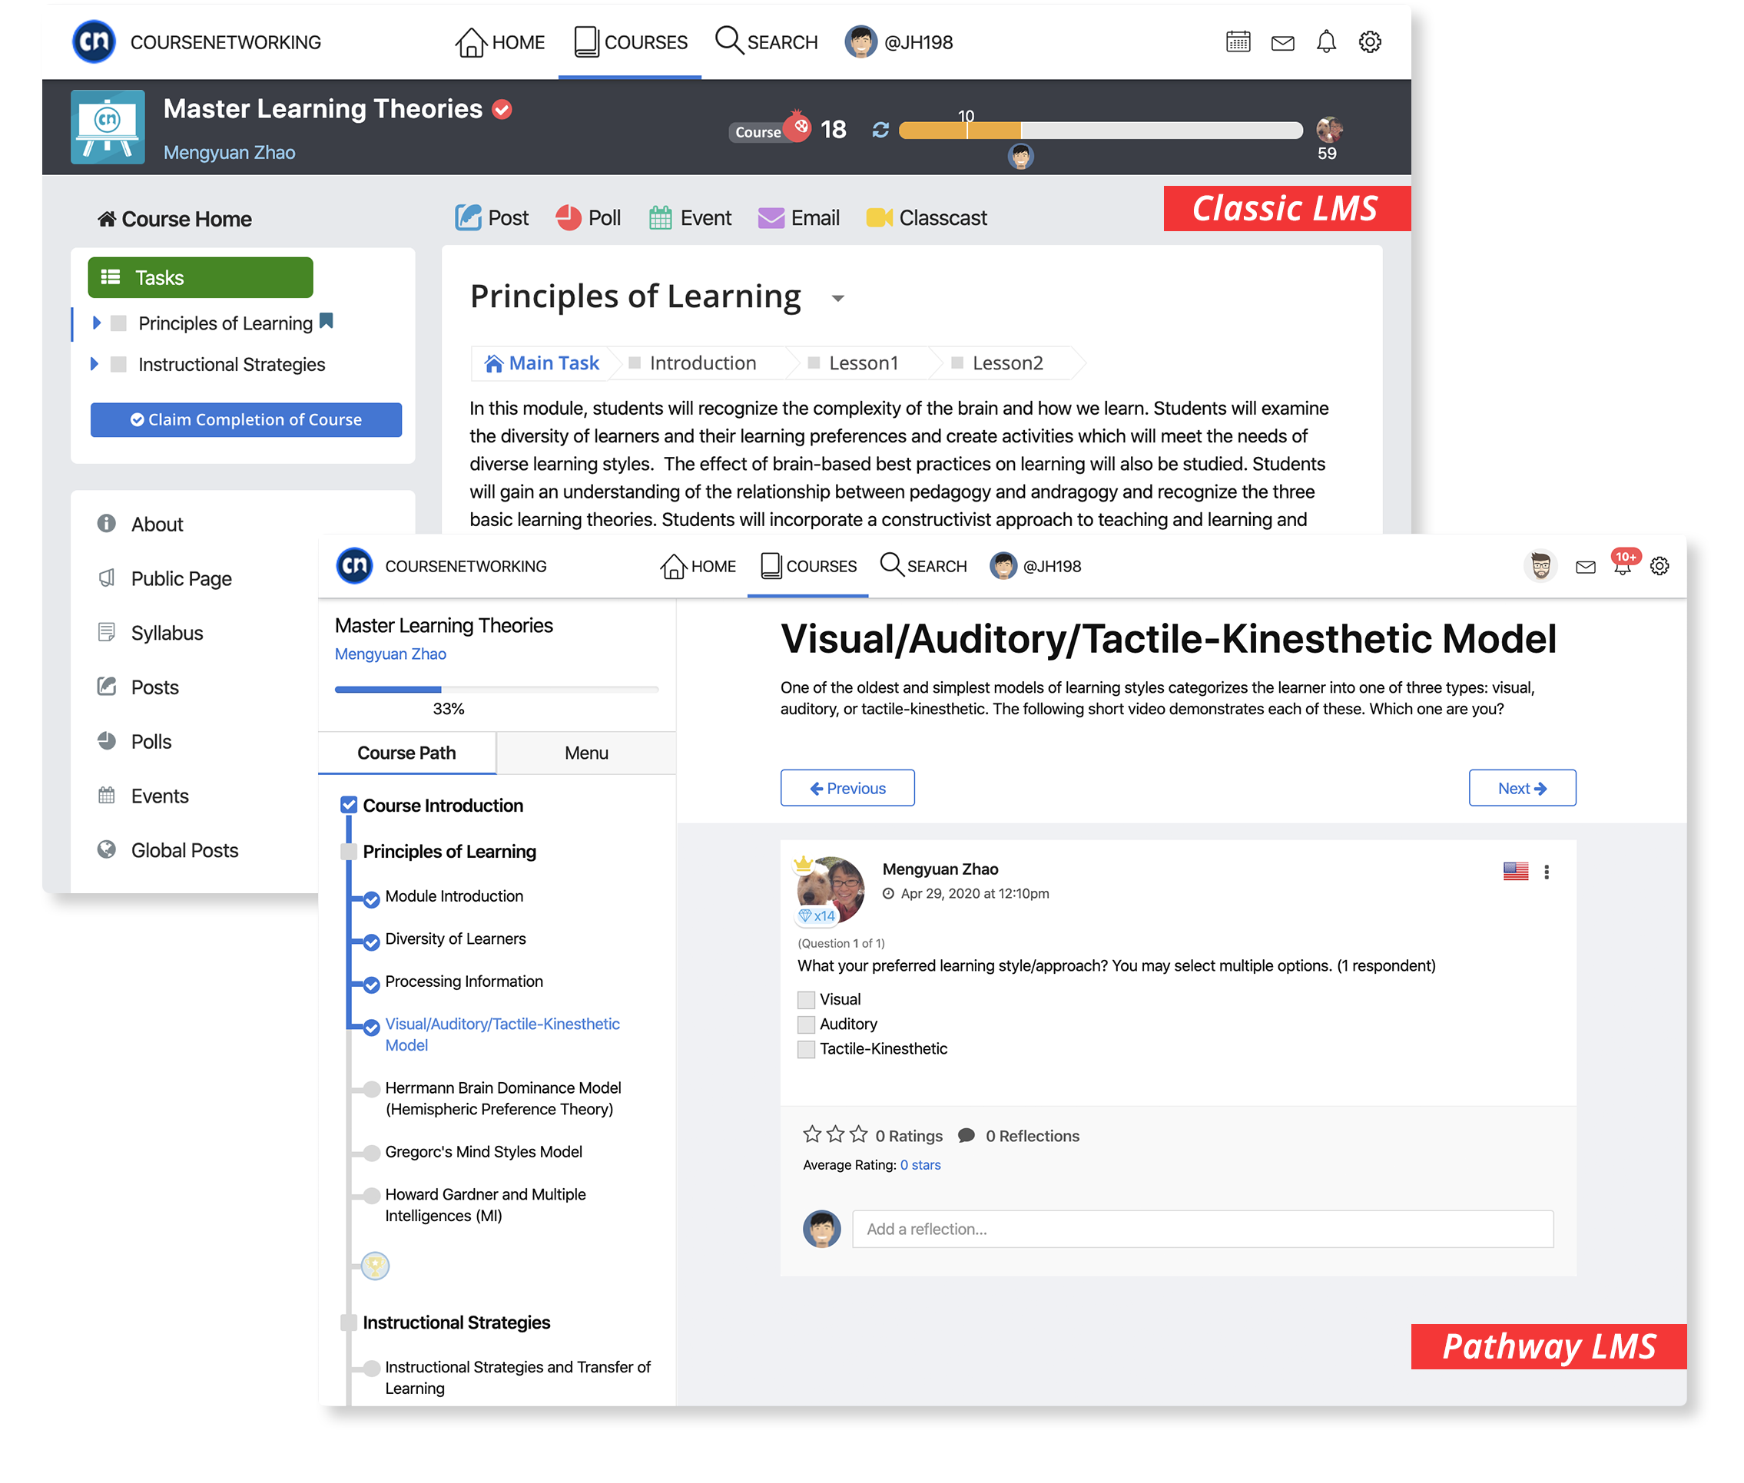Open mail icon in Pathway LMS header

tap(1585, 567)
